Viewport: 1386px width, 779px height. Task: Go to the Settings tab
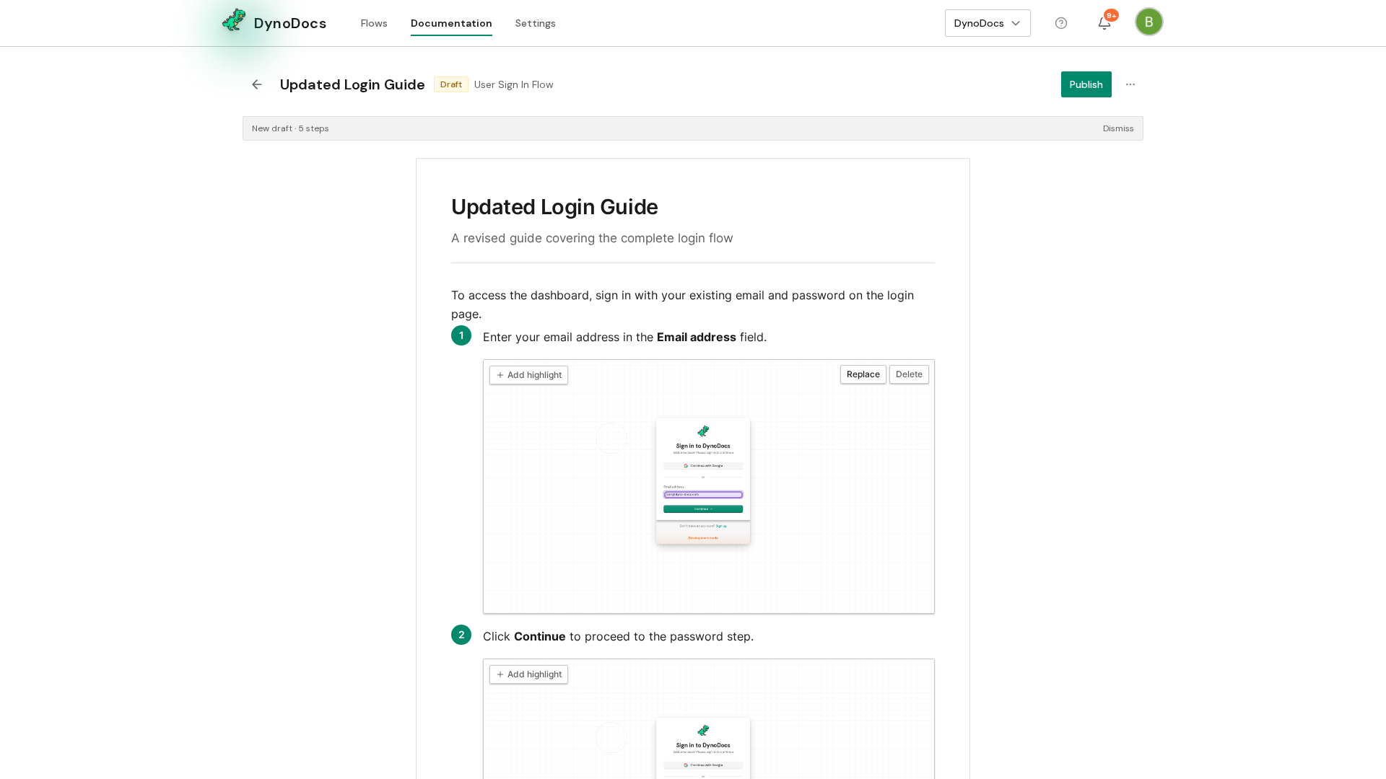pyautogui.click(x=536, y=23)
